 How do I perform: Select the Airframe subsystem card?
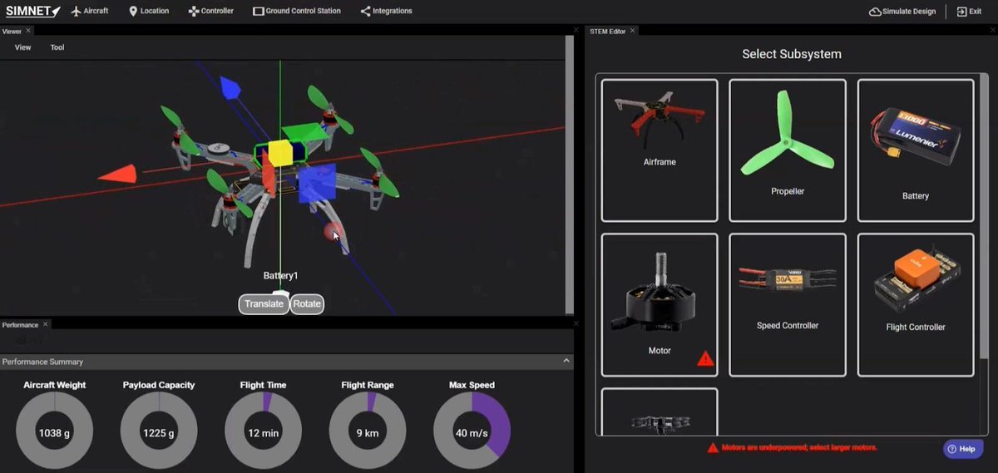(x=660, y=150)
